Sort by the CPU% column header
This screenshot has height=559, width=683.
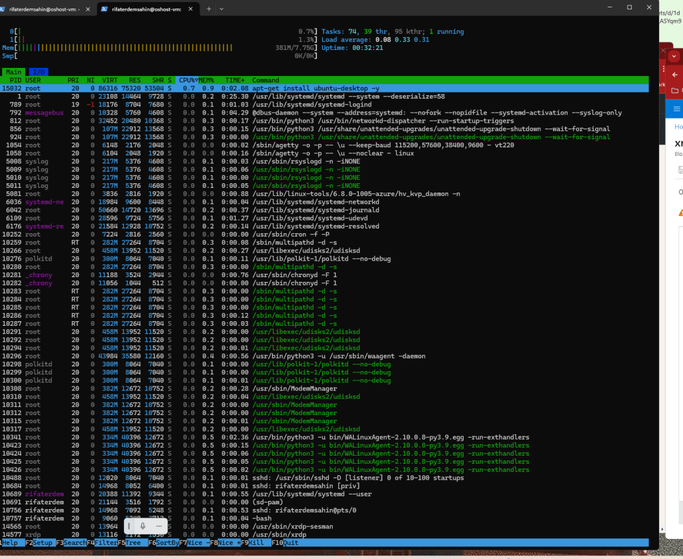188,80
